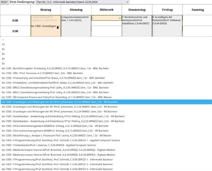Choose Finanzierung und Investition Prof. Braun
Screen dimensions: 212x171
(x=53, y=78)
